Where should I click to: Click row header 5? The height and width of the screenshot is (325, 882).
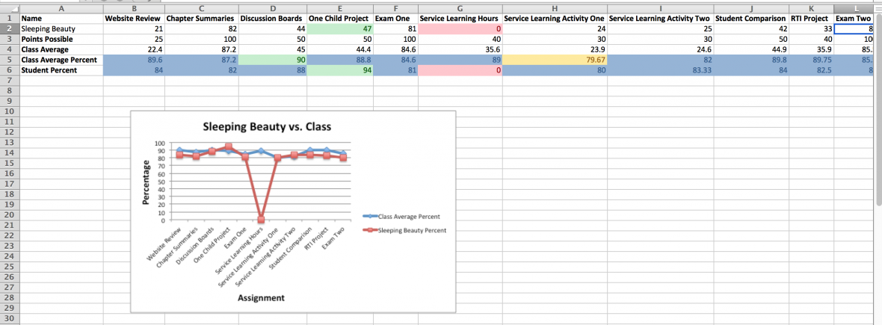[x=9, y=60]
